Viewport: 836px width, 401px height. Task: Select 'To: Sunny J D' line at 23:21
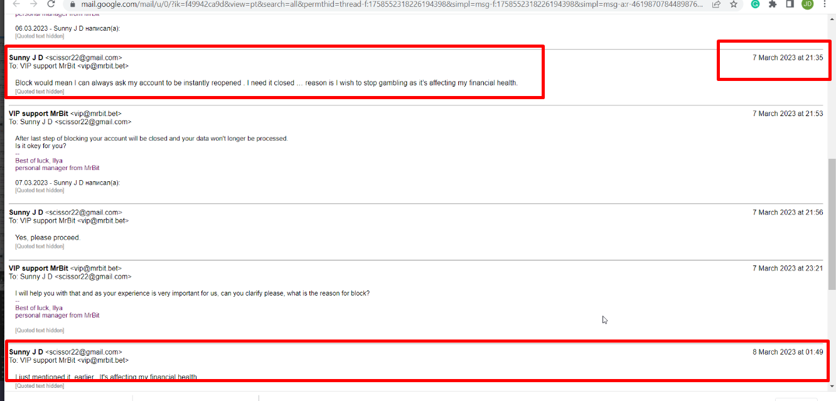pyautogui.click(x=70, y=277)
